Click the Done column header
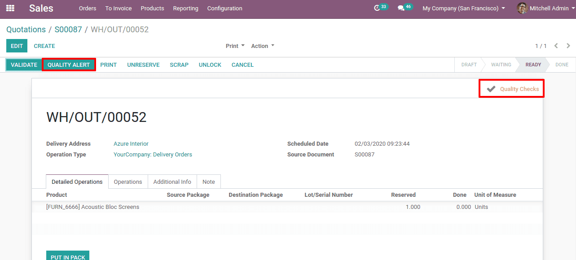Viewport: 576px width, 260px height. (x=460, y=195)
